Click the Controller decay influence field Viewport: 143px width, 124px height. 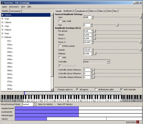(x=87, y=74)
